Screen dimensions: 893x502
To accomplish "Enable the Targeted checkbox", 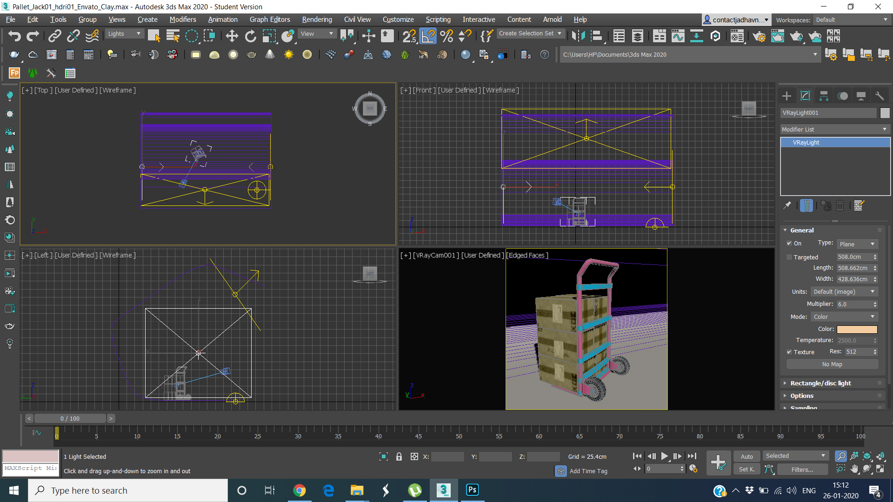I will (x=789, y=257).
